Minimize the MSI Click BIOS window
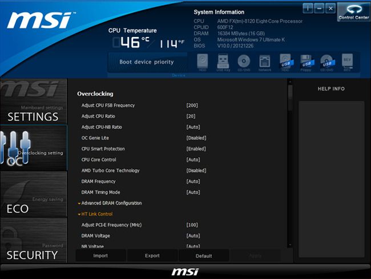 coord(319,9)
